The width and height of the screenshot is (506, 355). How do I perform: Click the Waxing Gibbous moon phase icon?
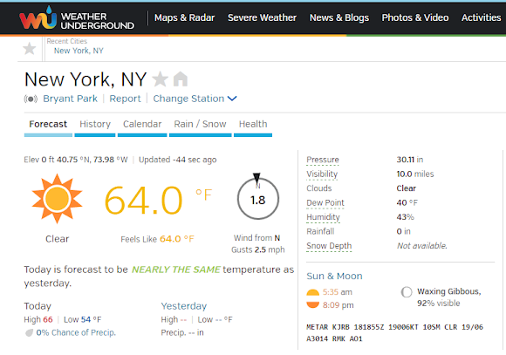[407, 292]
